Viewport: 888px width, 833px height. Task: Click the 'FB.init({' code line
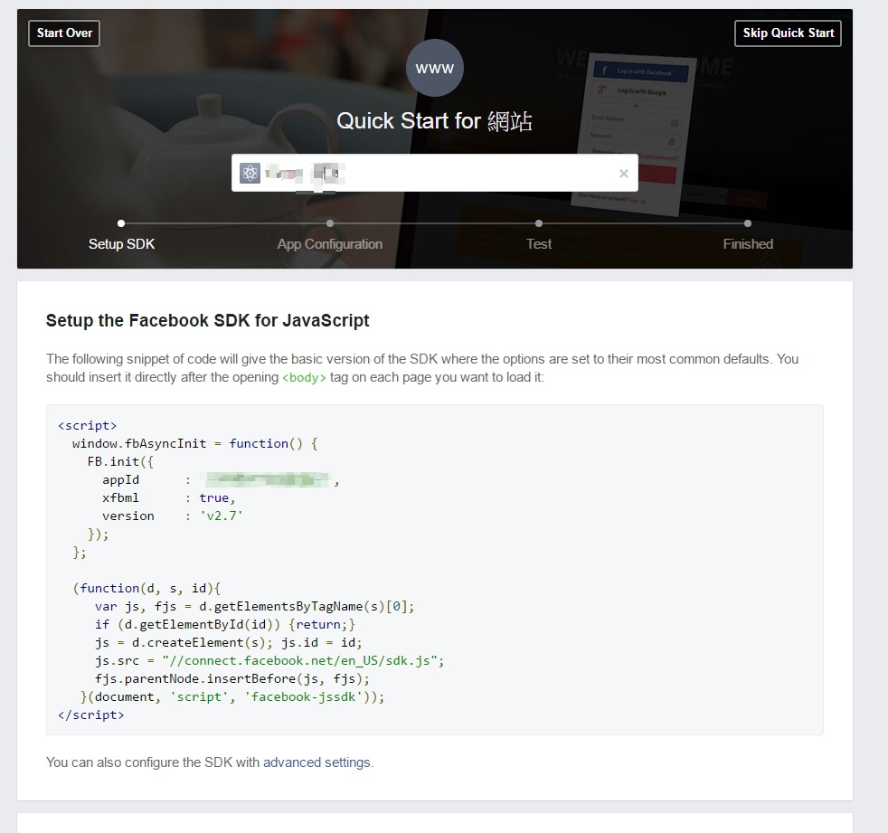(120, 461)
